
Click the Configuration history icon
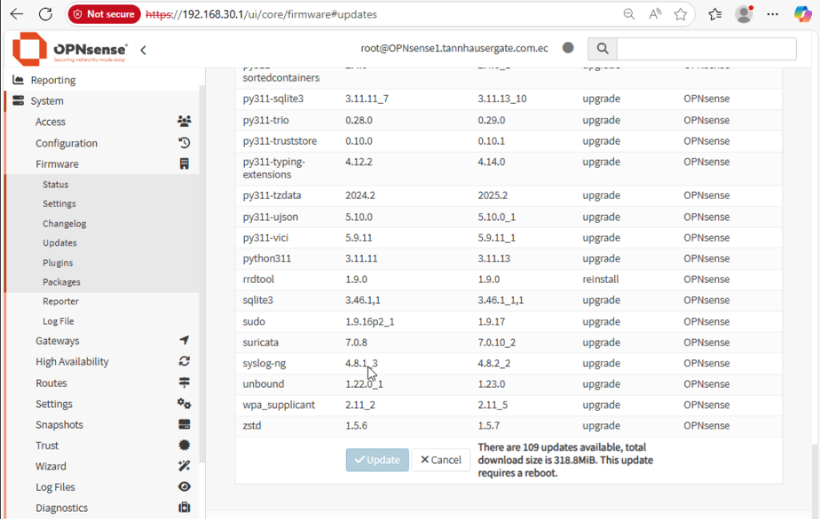click(184, 143)
